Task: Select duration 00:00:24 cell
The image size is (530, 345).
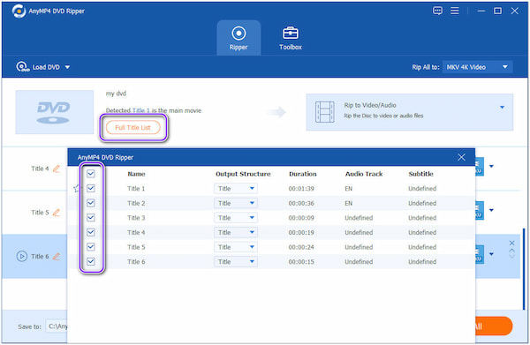Action: point(301,247)
